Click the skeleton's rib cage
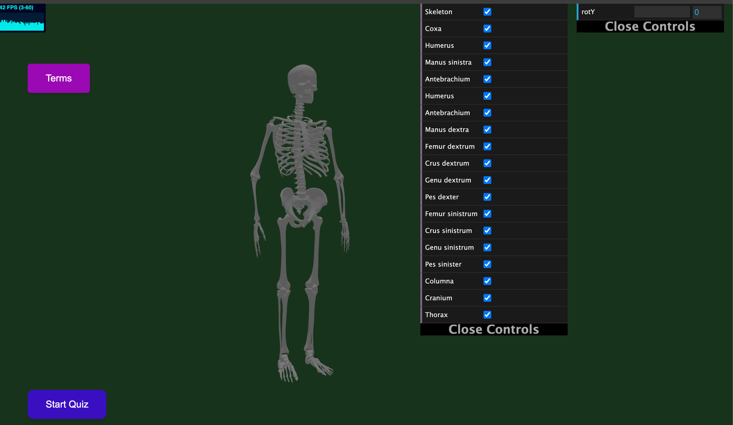733x425 pixels. pyautogui.click(x=302, y=147)
